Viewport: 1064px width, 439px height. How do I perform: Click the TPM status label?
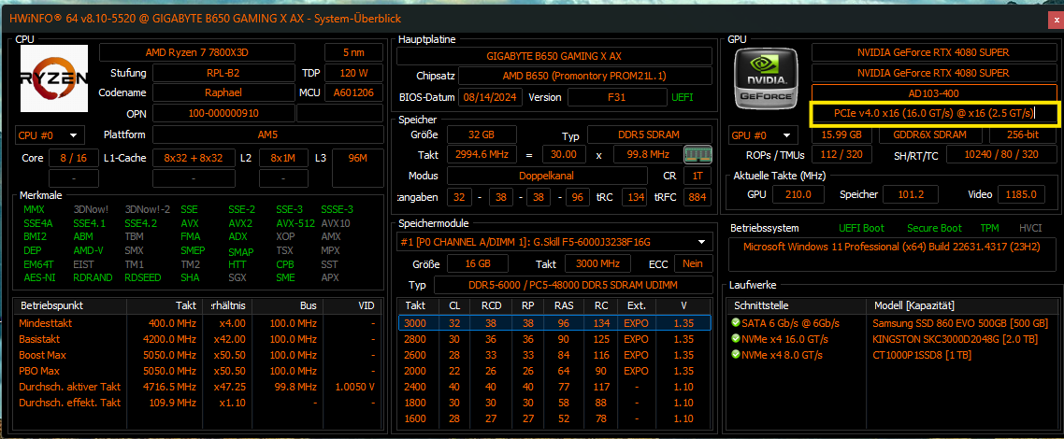[989, 228]
